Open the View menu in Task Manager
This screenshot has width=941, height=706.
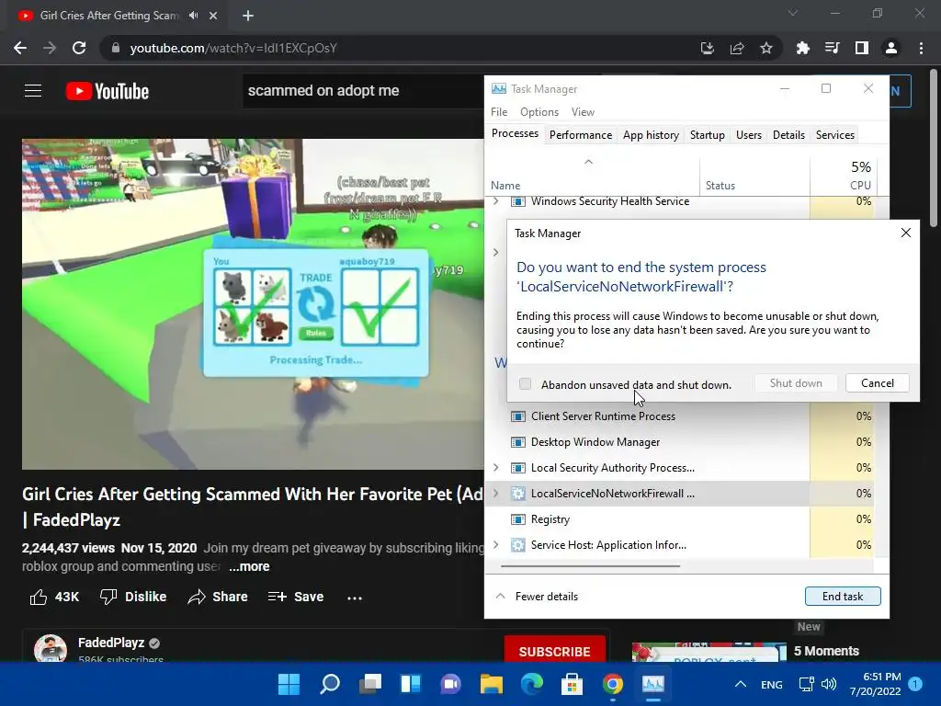(x=583, y=111)
